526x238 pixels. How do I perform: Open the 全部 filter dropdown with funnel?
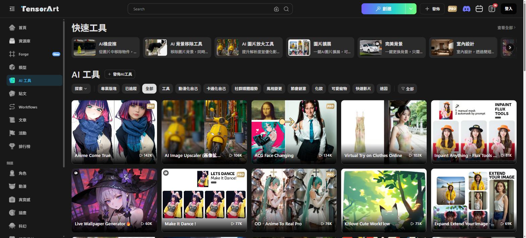[x=407, y=89]
